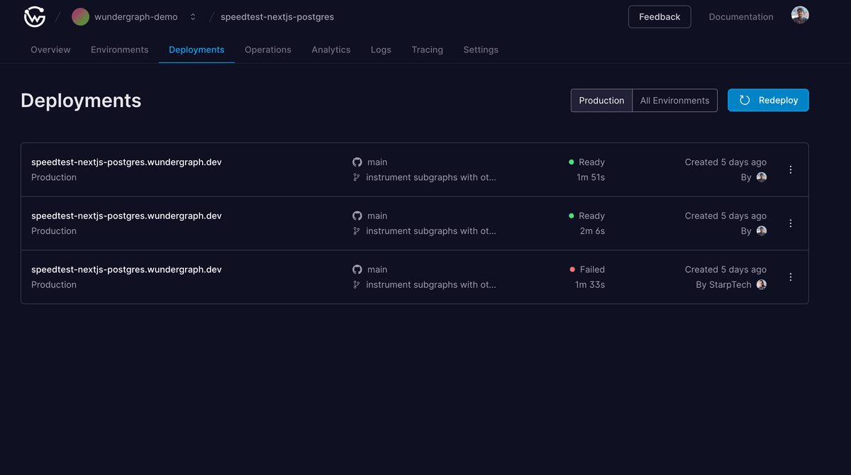851x475 pixels.
Task: Open the Documentation link
Action: pyautogui.click(x=740, y=16)
